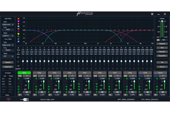Enable the orange curve checkbox

[x=18, y=29]
